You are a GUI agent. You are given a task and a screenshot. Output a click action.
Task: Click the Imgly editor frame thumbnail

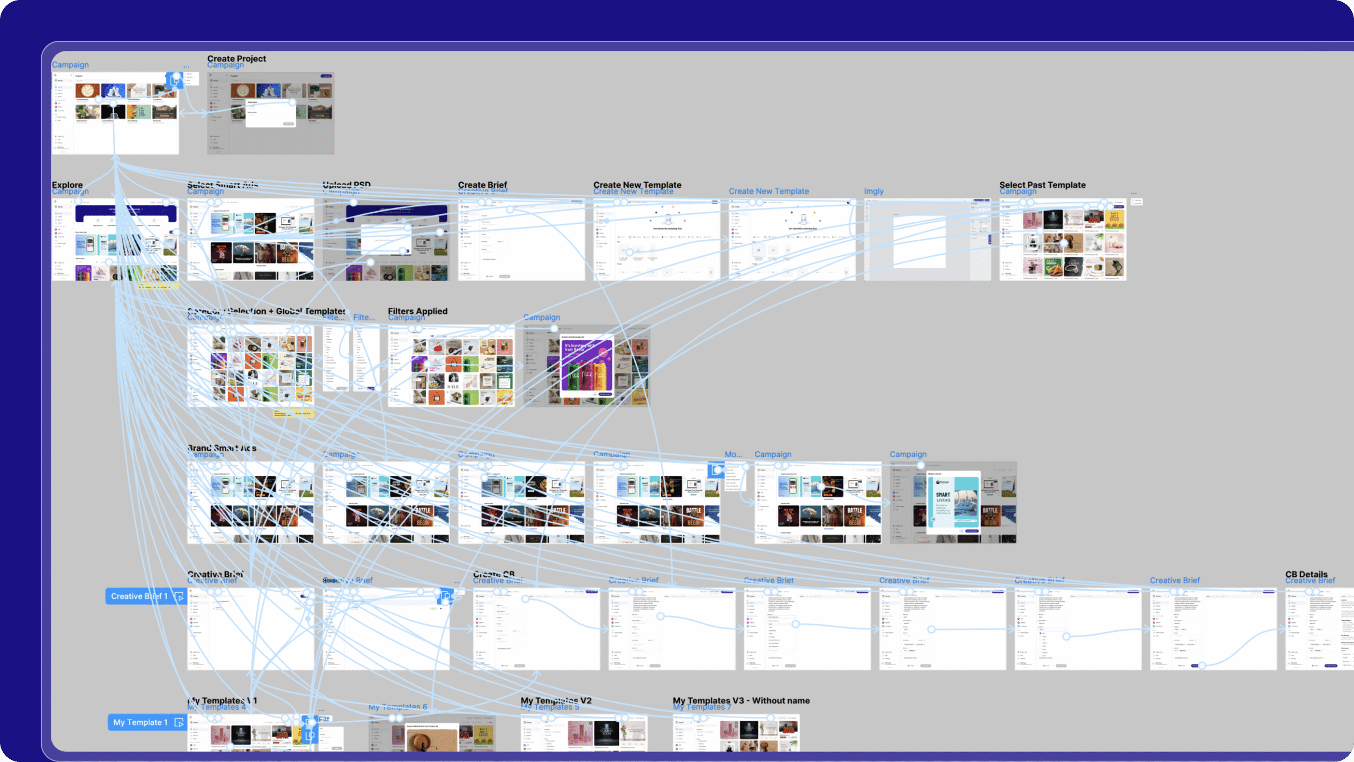tap(927, 240)
